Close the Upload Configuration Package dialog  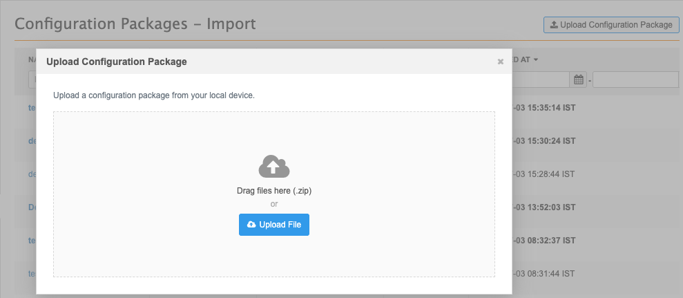(501, 62)
